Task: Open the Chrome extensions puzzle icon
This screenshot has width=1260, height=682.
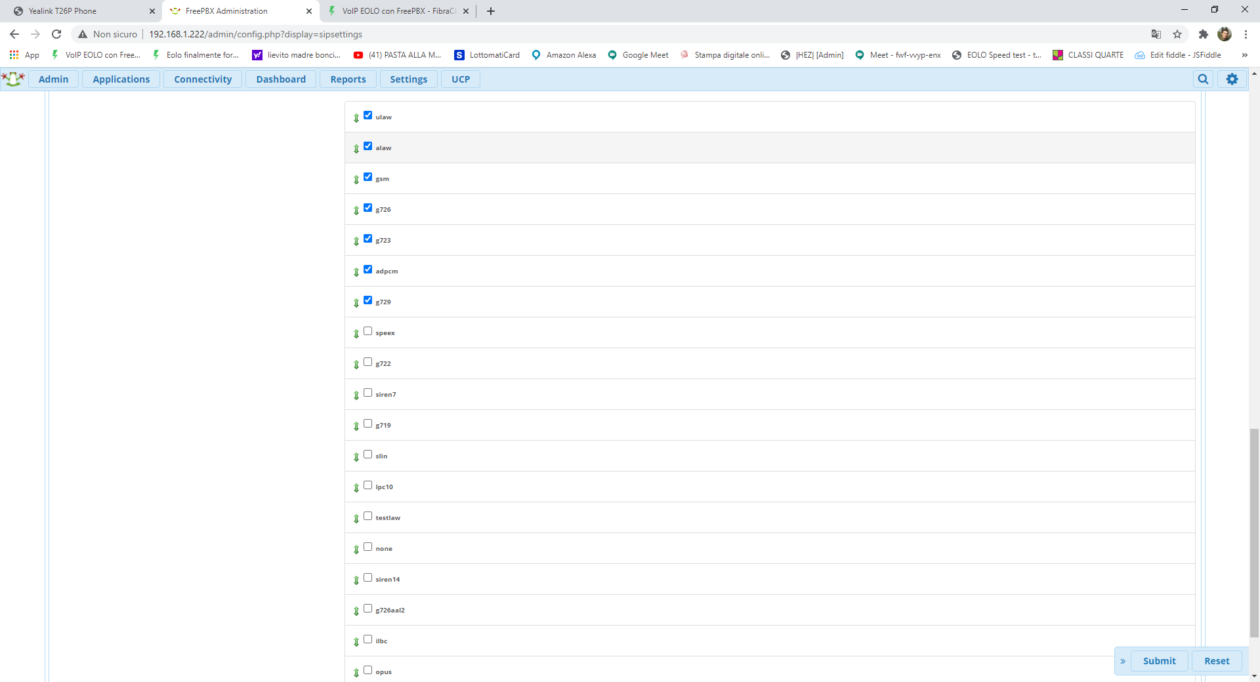Action: (1203, 34)
